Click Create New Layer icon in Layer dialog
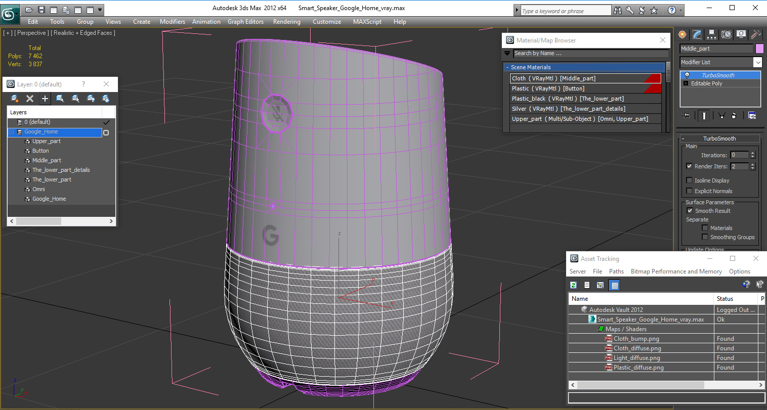Image resolution: width=767 pixels, height=410 pixels. coord(15,99)
